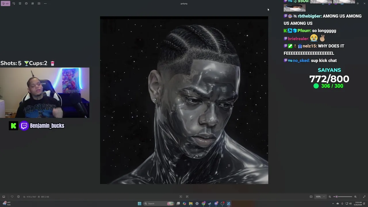Screen dimensions: 368x207
Task: Click chat username nelz15
Action: (x=309, y=46)
